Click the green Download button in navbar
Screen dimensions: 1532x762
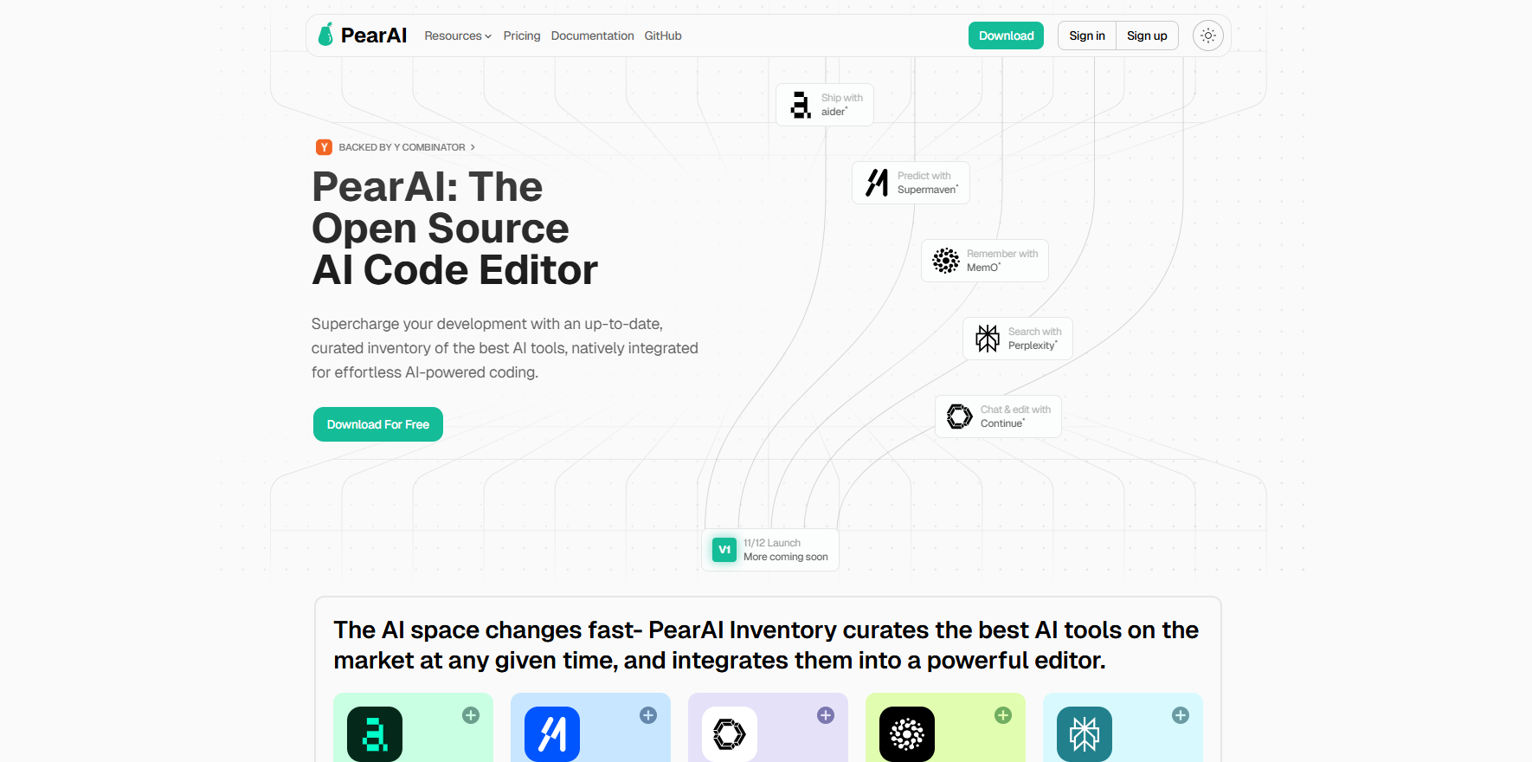click(x=1007, y=36)
